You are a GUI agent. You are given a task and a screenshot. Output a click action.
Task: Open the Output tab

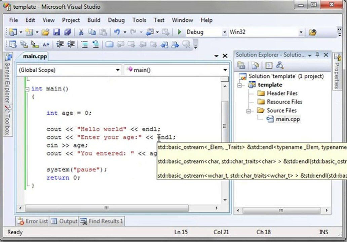(x=64, y=221)
